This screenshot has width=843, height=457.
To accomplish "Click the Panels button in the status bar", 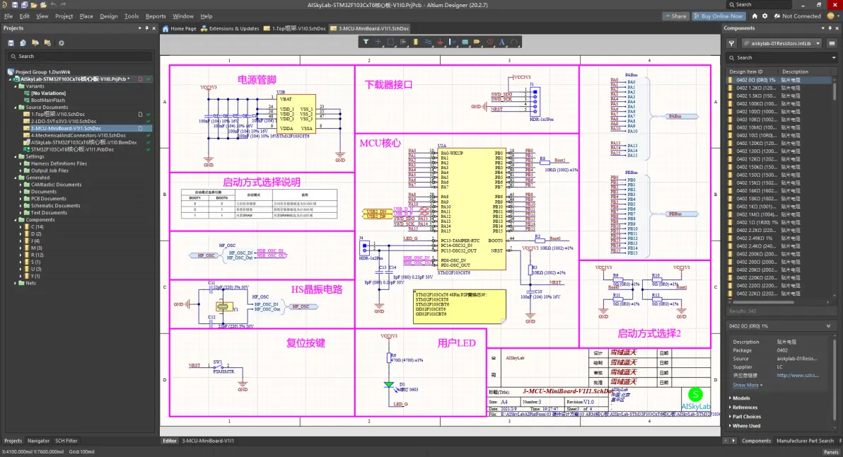I will pos(831,452).
